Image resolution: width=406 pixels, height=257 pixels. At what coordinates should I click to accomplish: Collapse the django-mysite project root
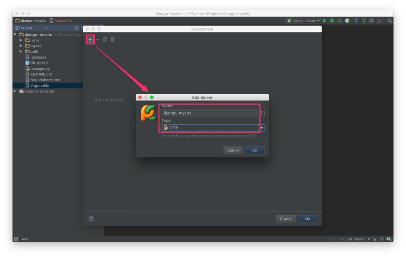15,35
